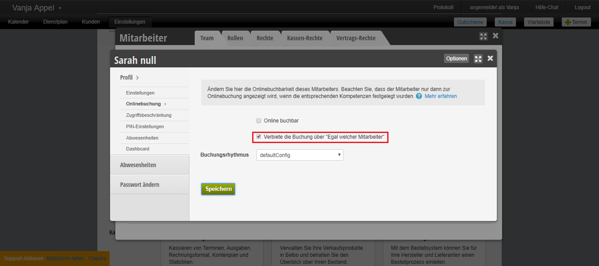Click fullscreen icon of Mitarbeiter panel
Image resolution: width=599 pixels, height=266 pixels.
483,36
